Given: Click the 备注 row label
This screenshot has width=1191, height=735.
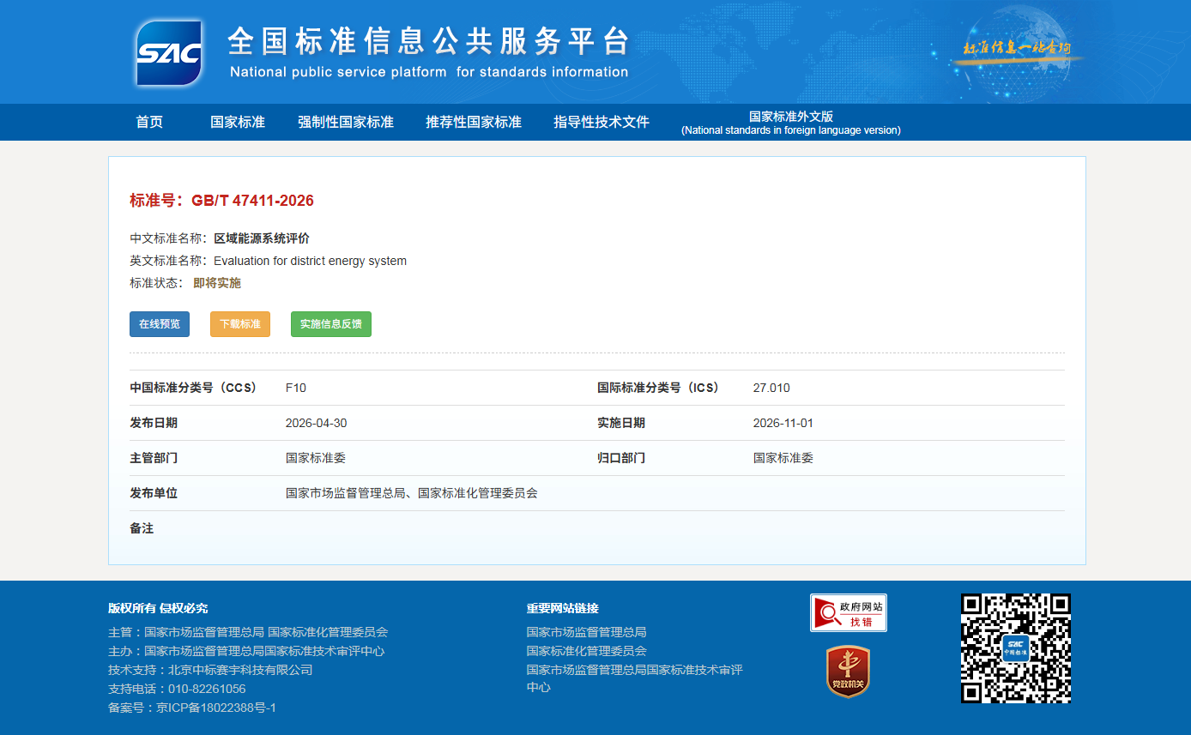Looking at the screenshot, I should [x=142, y=528].
